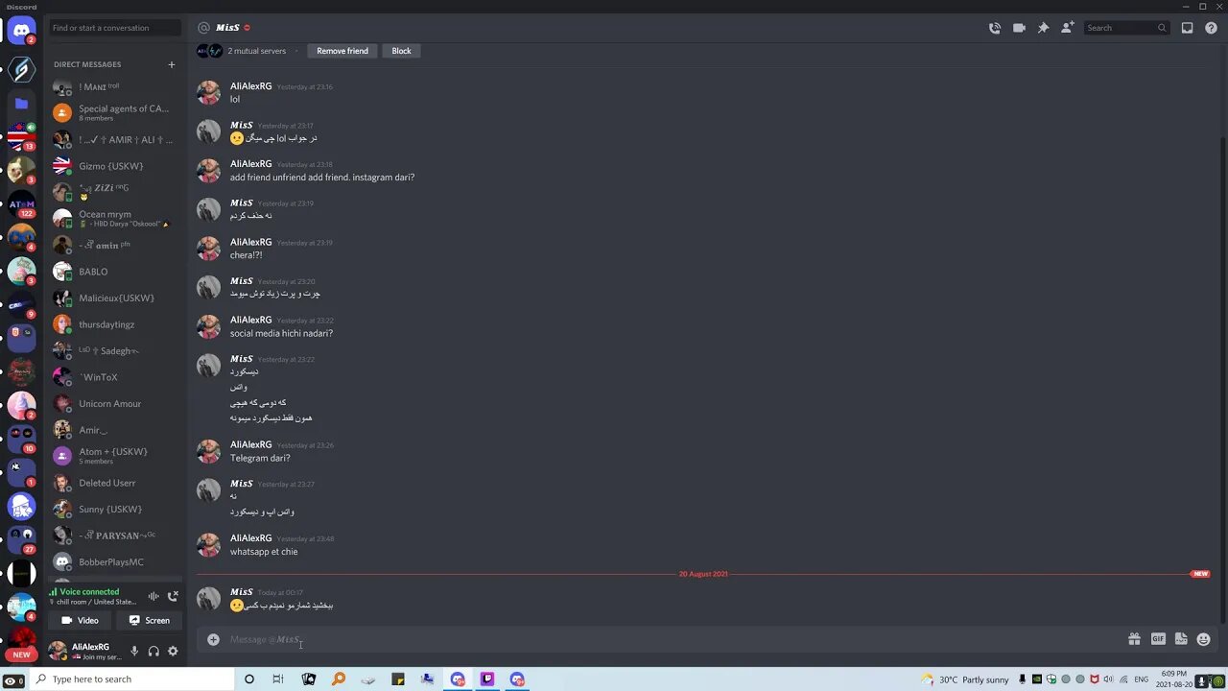Screen dimensions: 1228x691
Task: Open DM with Sunny {USKW}
Action: pyautogui.click(x=115, y=509)
